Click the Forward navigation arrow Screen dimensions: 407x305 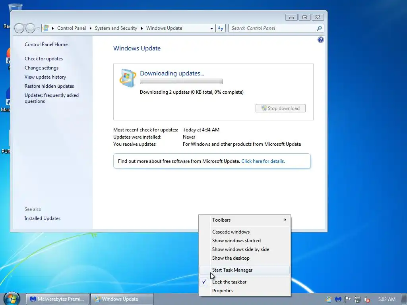pyautogui.click(x=30, y=28)
